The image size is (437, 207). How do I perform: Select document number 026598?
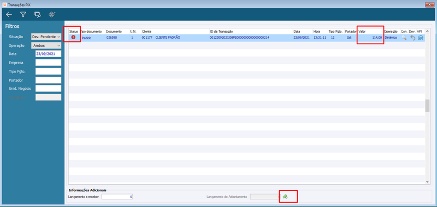111,38
